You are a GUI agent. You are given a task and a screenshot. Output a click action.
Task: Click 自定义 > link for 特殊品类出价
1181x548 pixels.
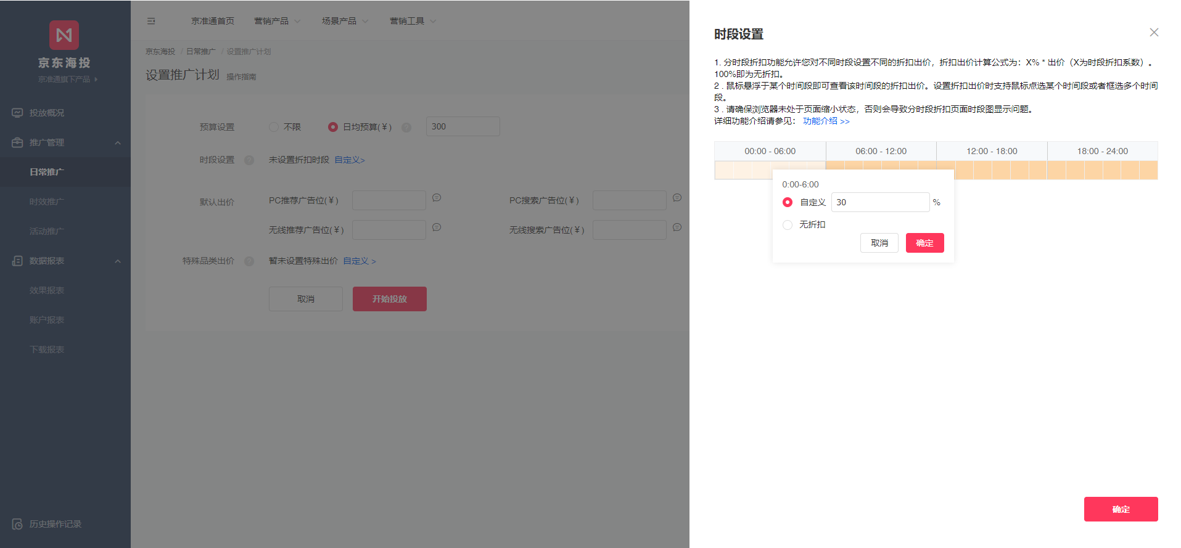pyautogui.click(x=360, y=261)
